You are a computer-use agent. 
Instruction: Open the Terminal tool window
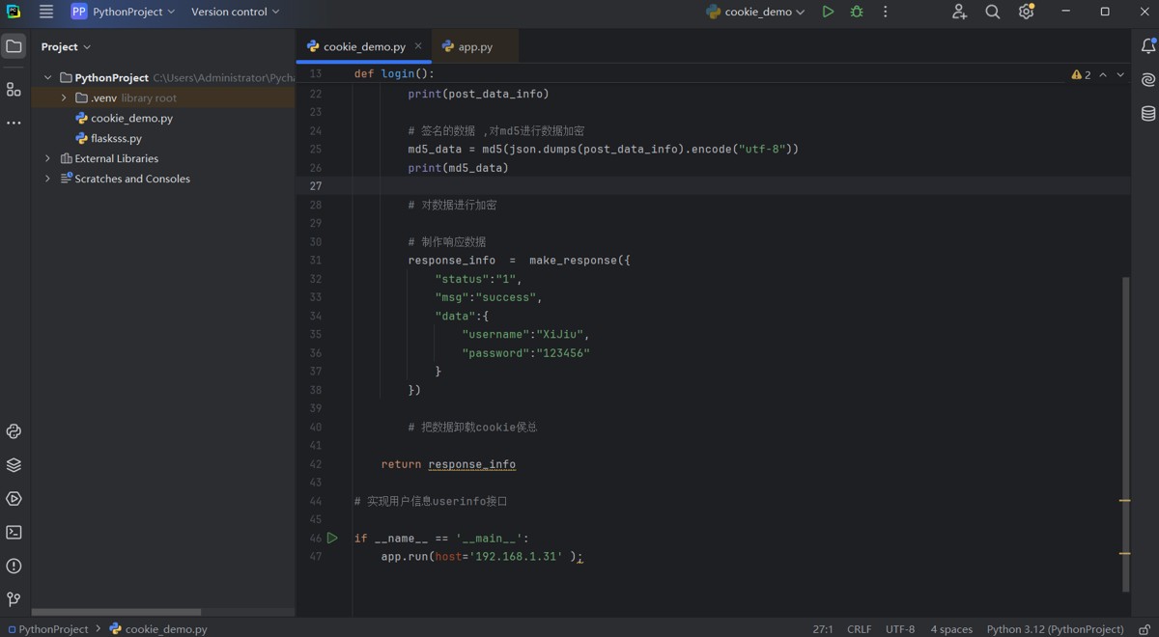pos(14,533)
